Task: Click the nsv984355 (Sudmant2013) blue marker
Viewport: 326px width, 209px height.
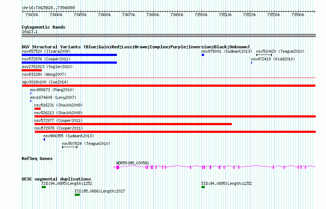Action: tap(44, 139)
